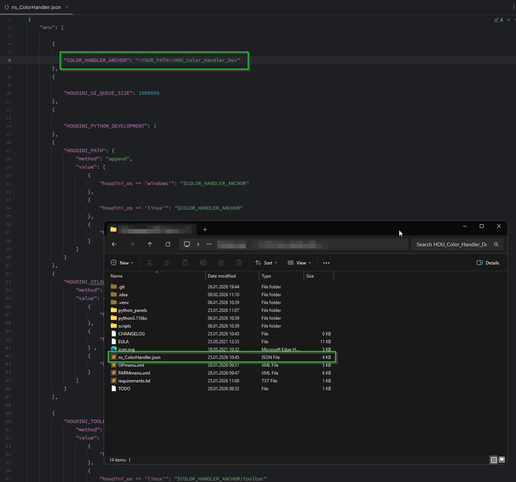This screenshot has width=516, height=482.
Task: Navigate back in File Explorer
Action: tap(114, 244)
